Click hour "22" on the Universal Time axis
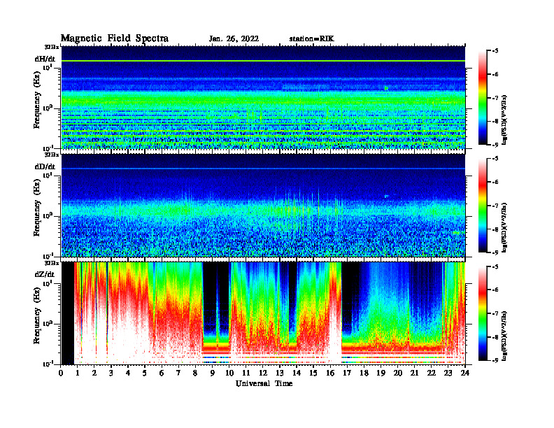The height and width of the screenshot is (428, 554). pyautogui.click(x=431, y=373)
